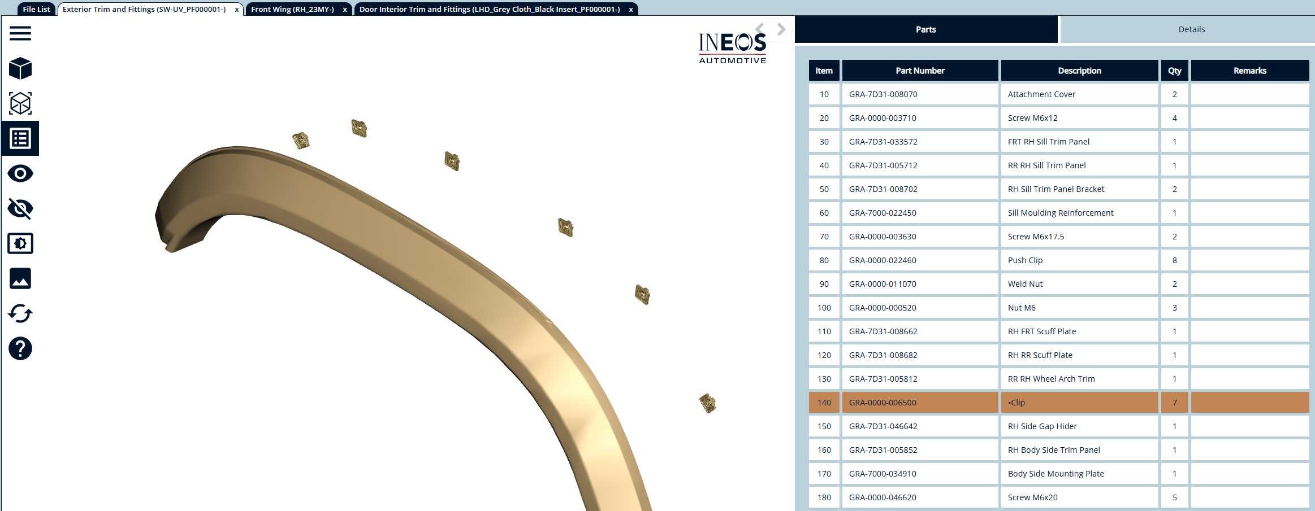Toggle the contrast display mode icon

[20, 243]
